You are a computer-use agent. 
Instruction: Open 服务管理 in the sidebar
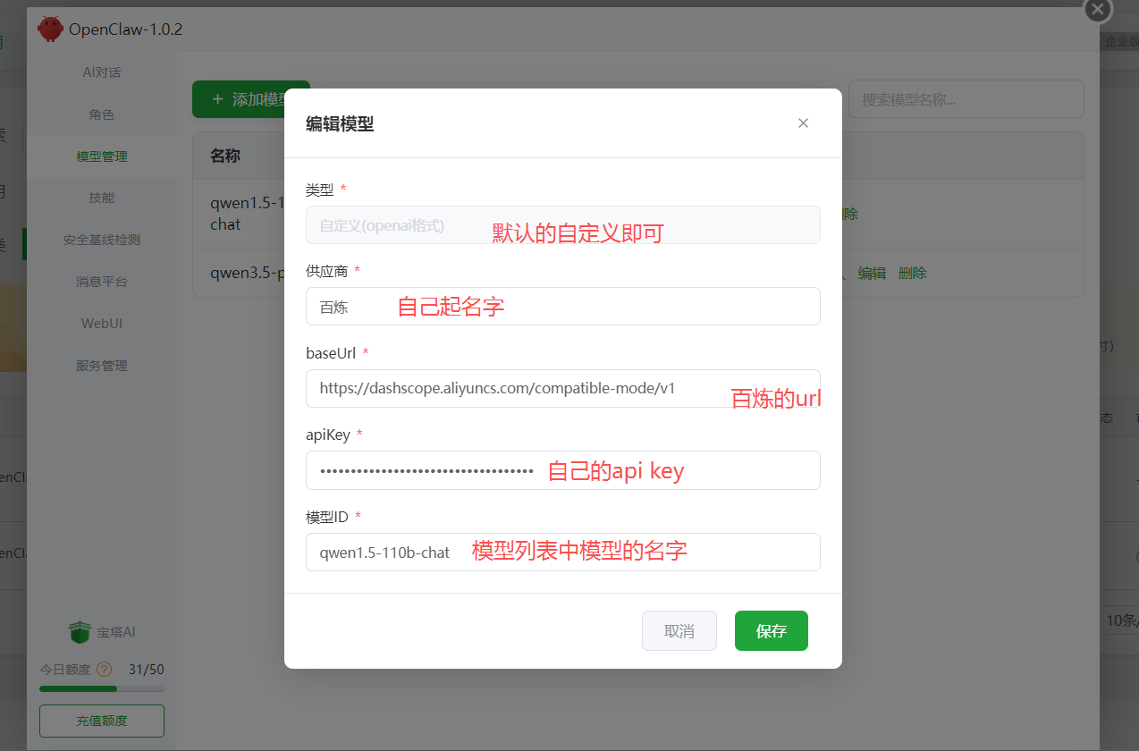click(102, 366)
